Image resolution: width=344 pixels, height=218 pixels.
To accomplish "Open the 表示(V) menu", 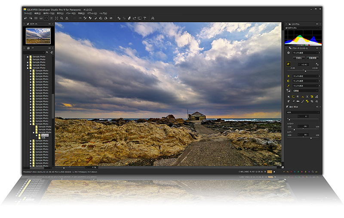I will [60, 13].
